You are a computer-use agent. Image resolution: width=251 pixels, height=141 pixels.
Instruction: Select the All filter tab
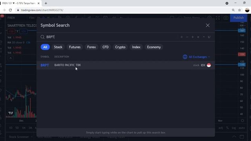pyautogui.click(x=45, y=47)
